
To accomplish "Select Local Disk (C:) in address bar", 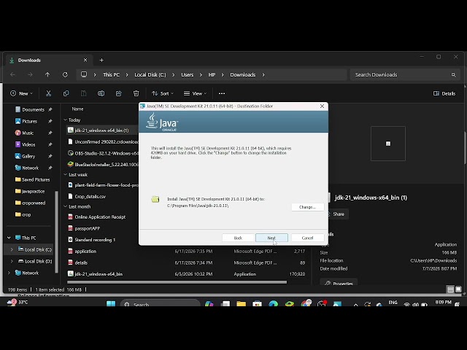I will 150,74.
